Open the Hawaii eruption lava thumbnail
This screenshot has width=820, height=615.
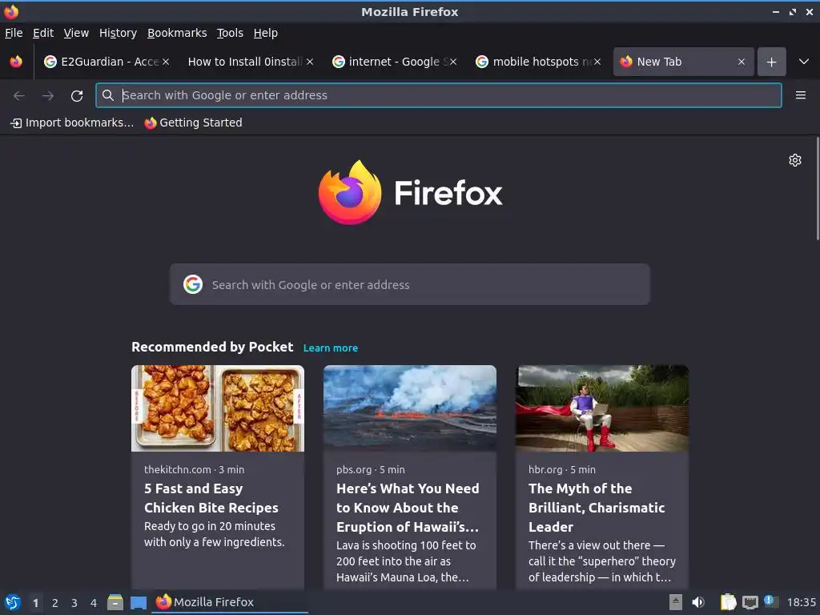pyautogui.click(x=409, y=408)
